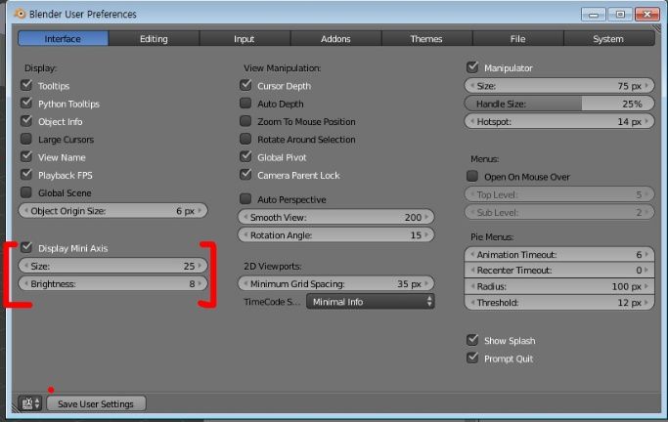Toggle Python Tooltips checkbox
The height and width of the screenshot is (422, 668).
tap(26, 104)
